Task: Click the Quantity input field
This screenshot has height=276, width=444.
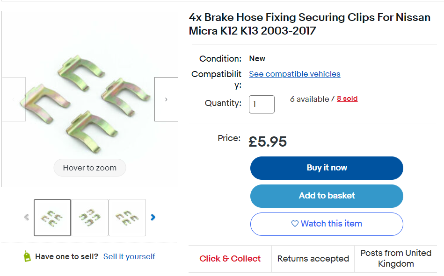Action: 262,104
